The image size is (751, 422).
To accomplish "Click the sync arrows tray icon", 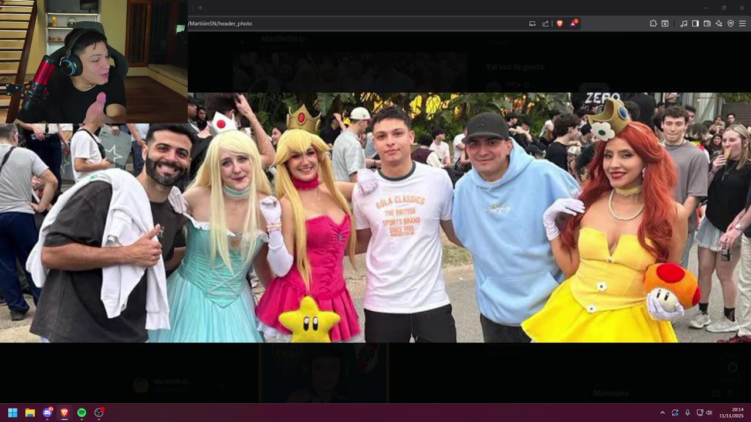I will (x=675, y=413).
